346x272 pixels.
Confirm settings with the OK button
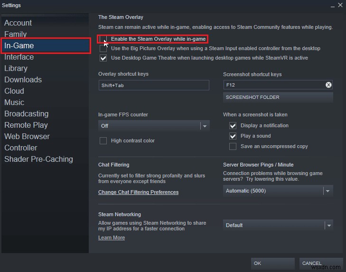(272, 263)
